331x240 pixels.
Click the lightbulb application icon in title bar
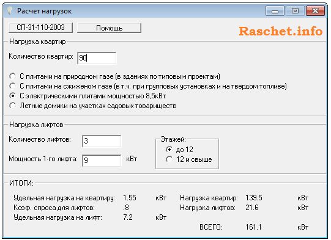click(10, 10)
